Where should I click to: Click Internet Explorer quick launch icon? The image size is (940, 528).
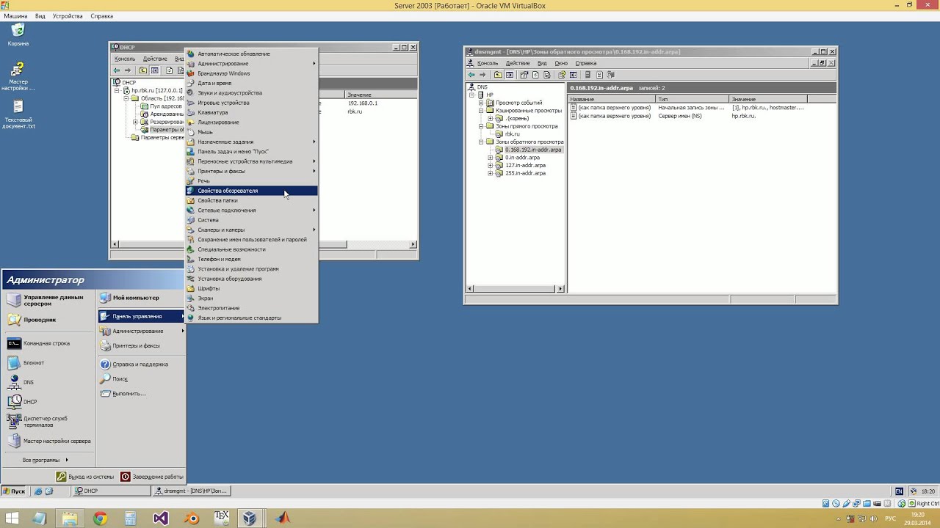pyautogui.click(x=38, y=491)
